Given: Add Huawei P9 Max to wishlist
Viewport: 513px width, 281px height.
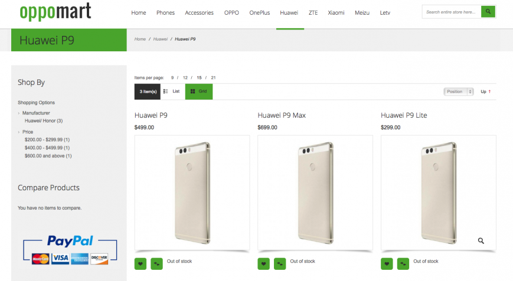Looking at the screenshot, I should (264, 264).
